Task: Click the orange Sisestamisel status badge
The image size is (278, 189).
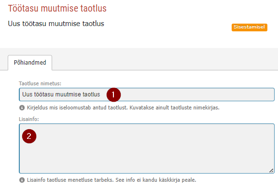Action: (249, 27)
